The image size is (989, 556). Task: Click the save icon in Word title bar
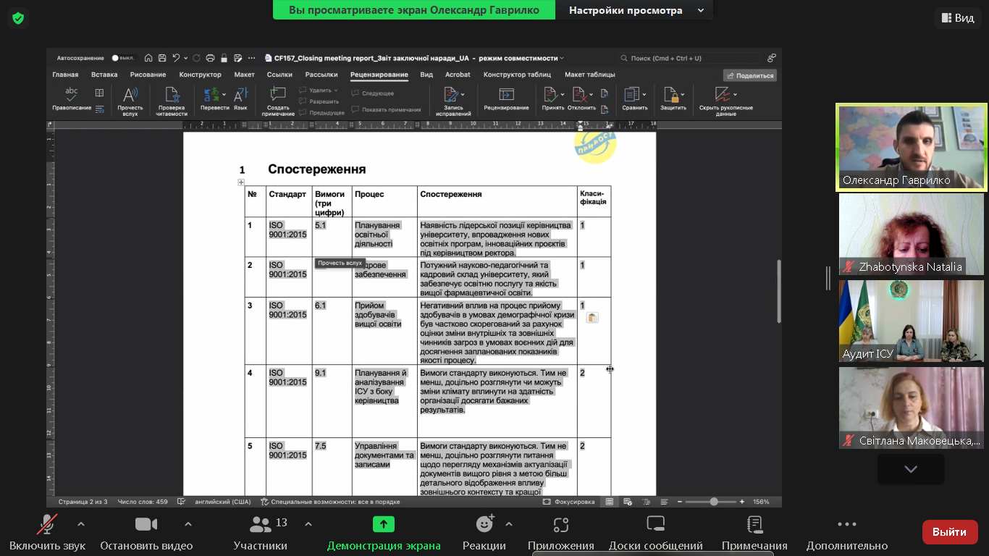162,58
